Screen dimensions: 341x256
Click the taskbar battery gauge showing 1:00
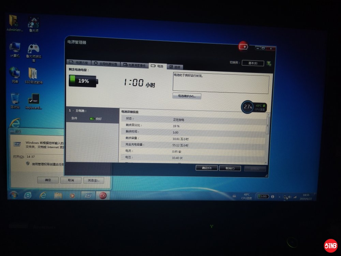264,197
